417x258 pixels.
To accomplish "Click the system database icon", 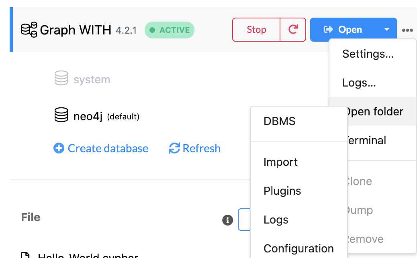I will (61, 78).
